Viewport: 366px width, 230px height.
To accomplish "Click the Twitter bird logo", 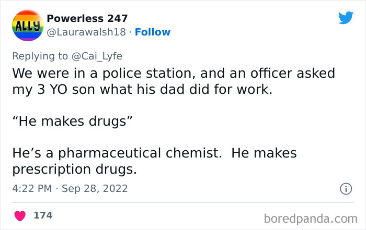I will tap(346, 17).
